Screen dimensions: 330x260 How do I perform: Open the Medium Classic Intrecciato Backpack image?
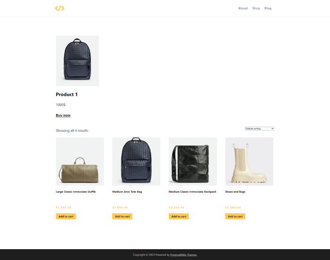coord(193,162)
